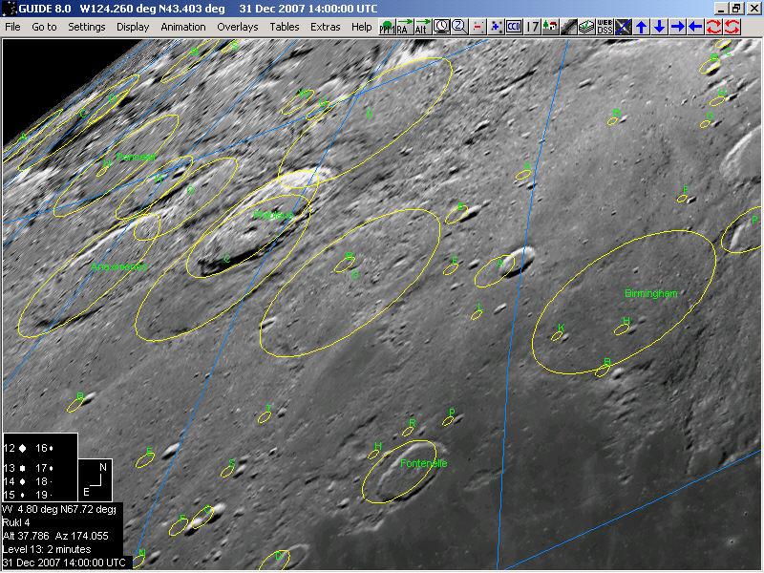Click the blue stars magnitude icon
764x573 pixels.
tap(496, 27)
